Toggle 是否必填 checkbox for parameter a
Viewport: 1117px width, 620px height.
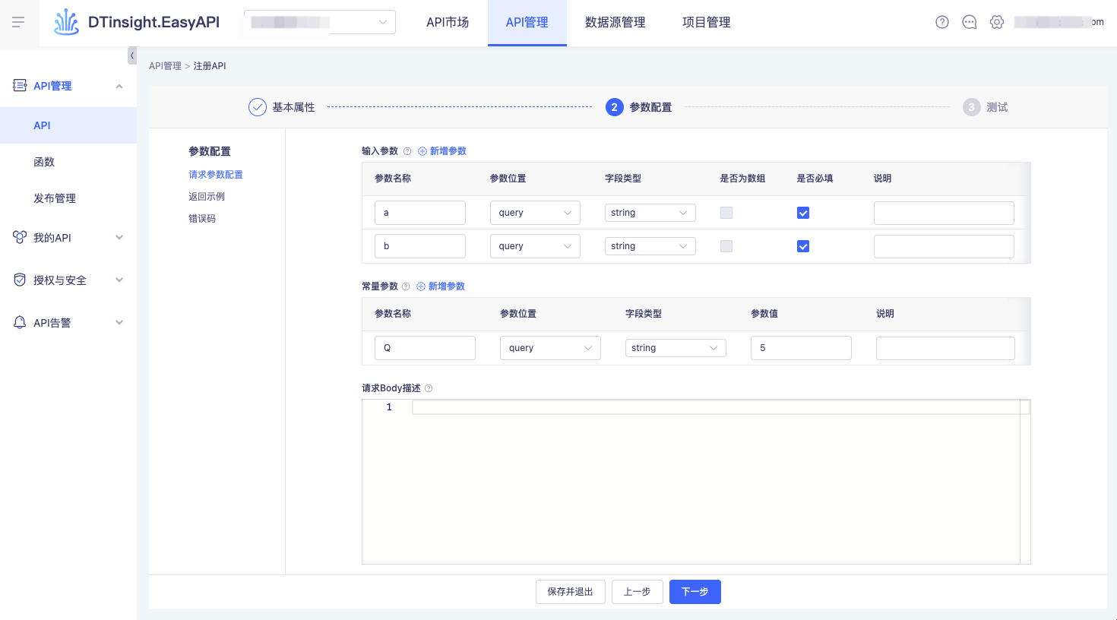click(803, 213)
